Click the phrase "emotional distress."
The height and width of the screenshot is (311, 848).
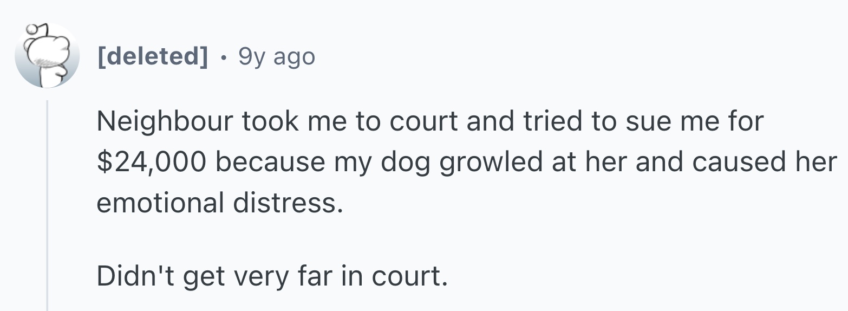tap(220, 203)
